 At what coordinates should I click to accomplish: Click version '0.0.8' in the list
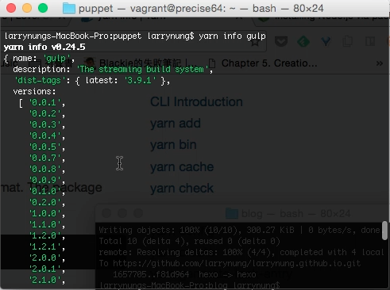45,169
